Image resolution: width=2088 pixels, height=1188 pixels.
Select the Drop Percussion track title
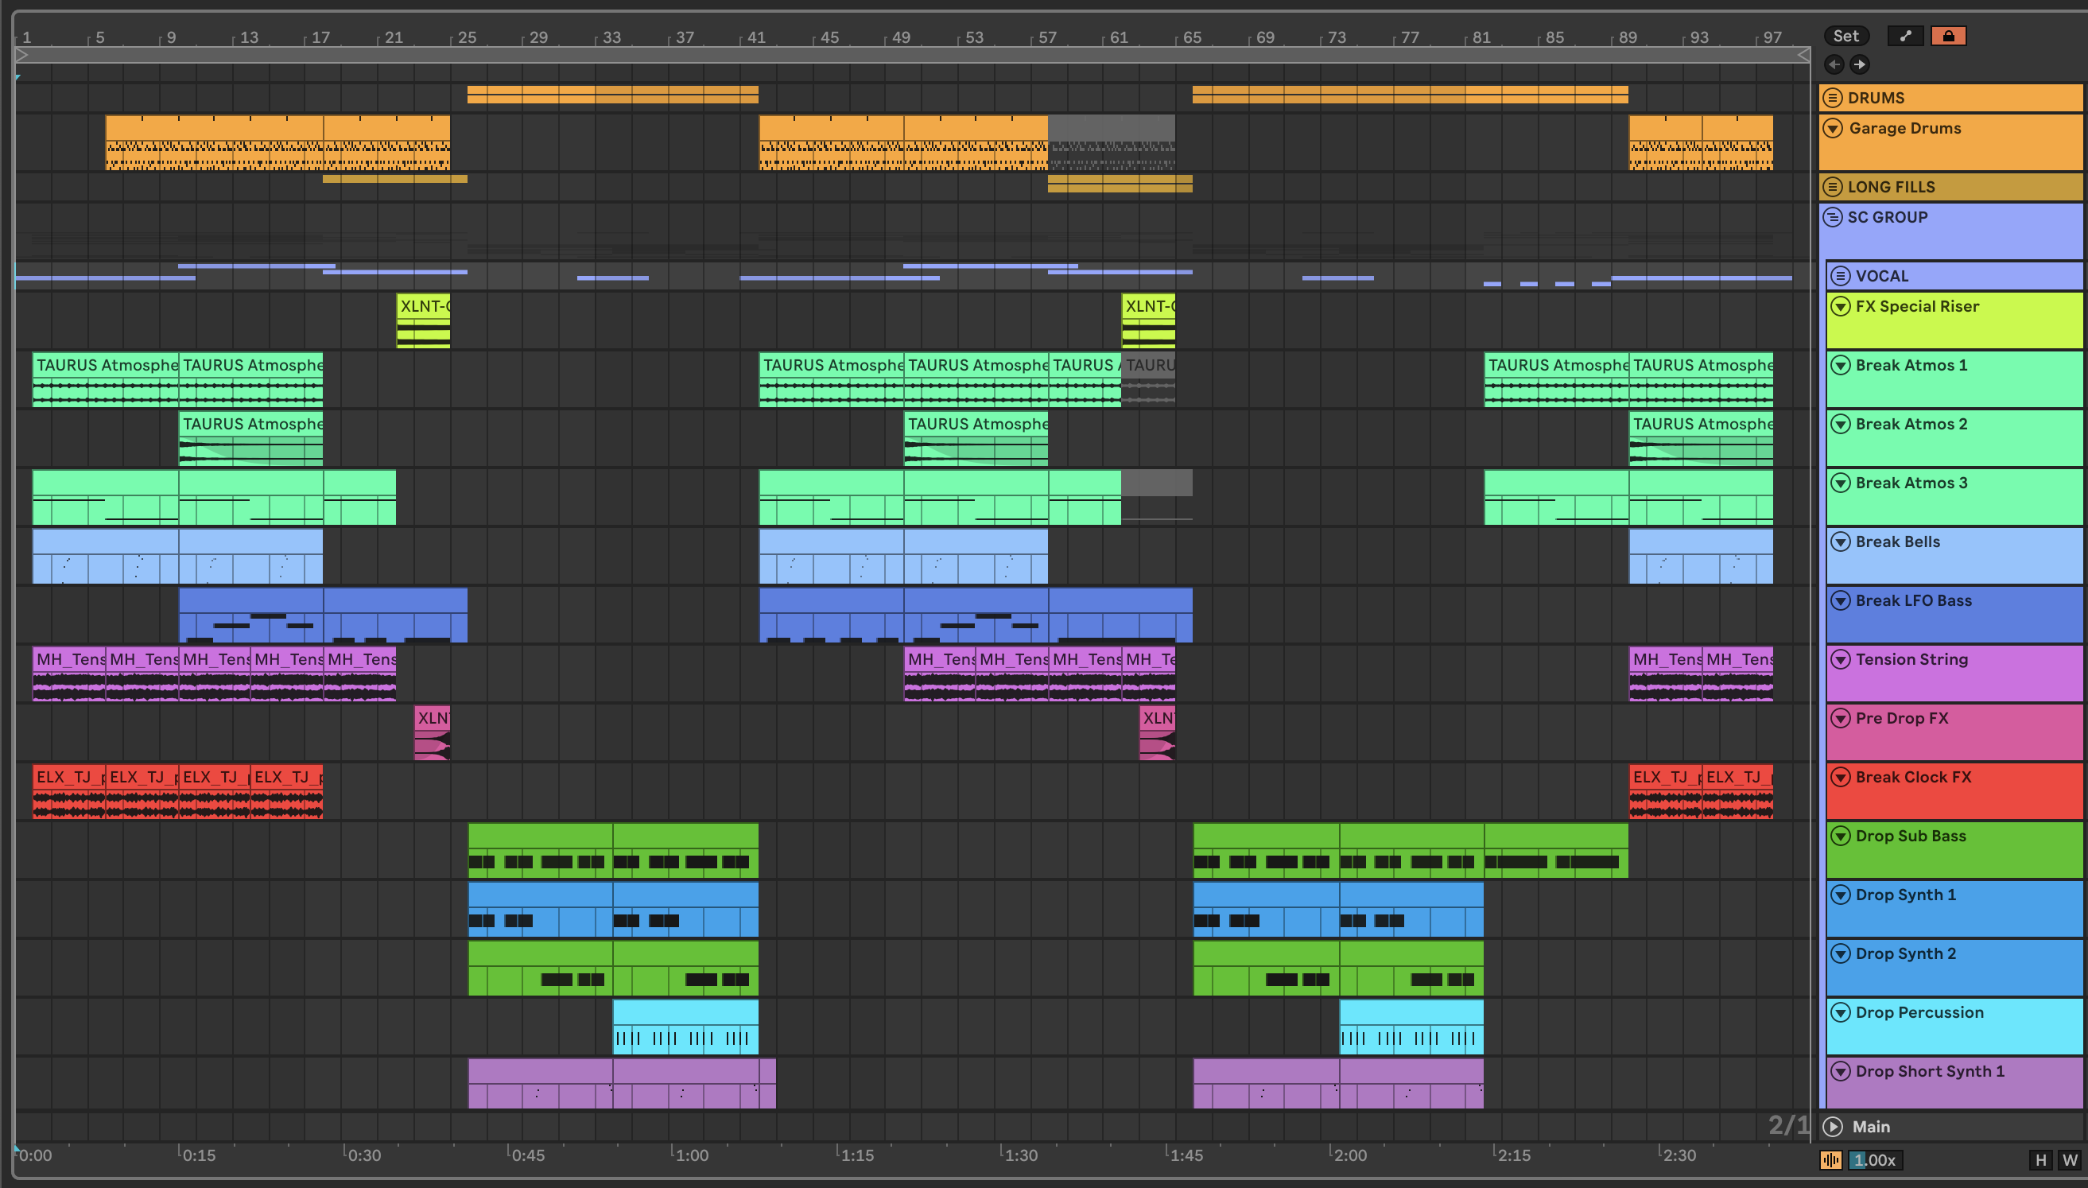pos(1919,1011)
